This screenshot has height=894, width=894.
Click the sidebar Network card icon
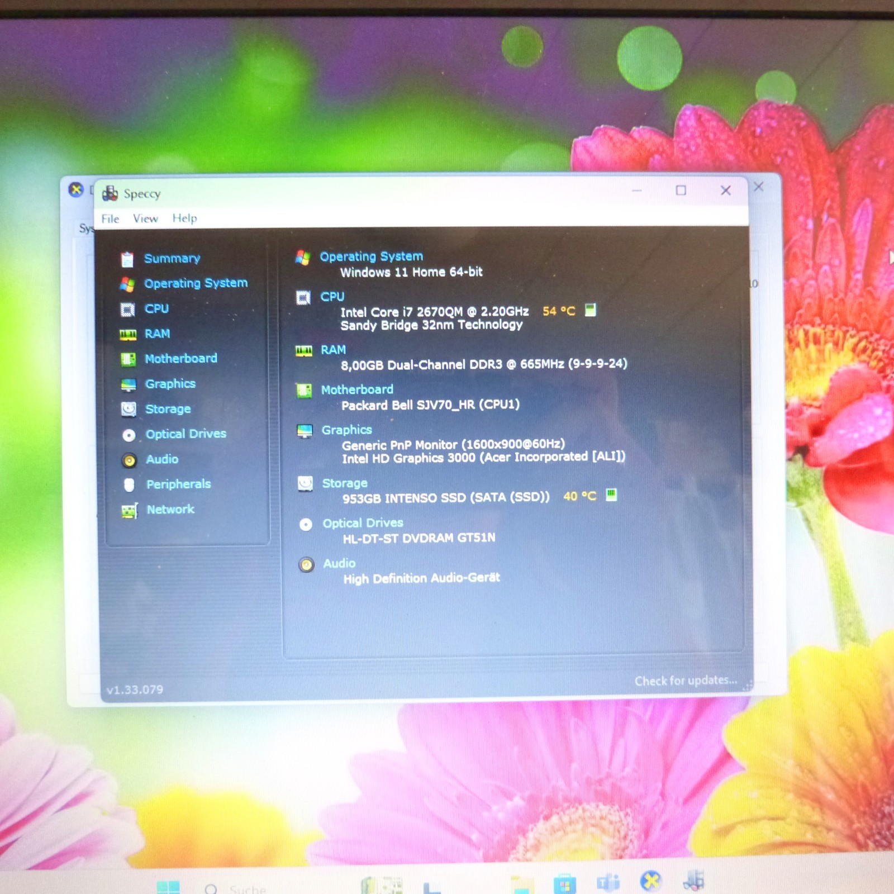[x=130, y=511]
